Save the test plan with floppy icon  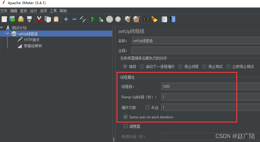tap(29, 19)
